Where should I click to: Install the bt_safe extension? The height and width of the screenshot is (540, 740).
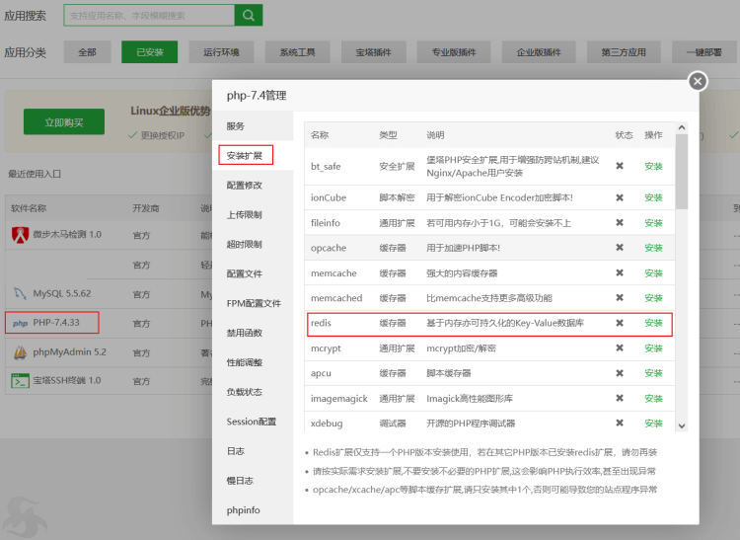653,166
